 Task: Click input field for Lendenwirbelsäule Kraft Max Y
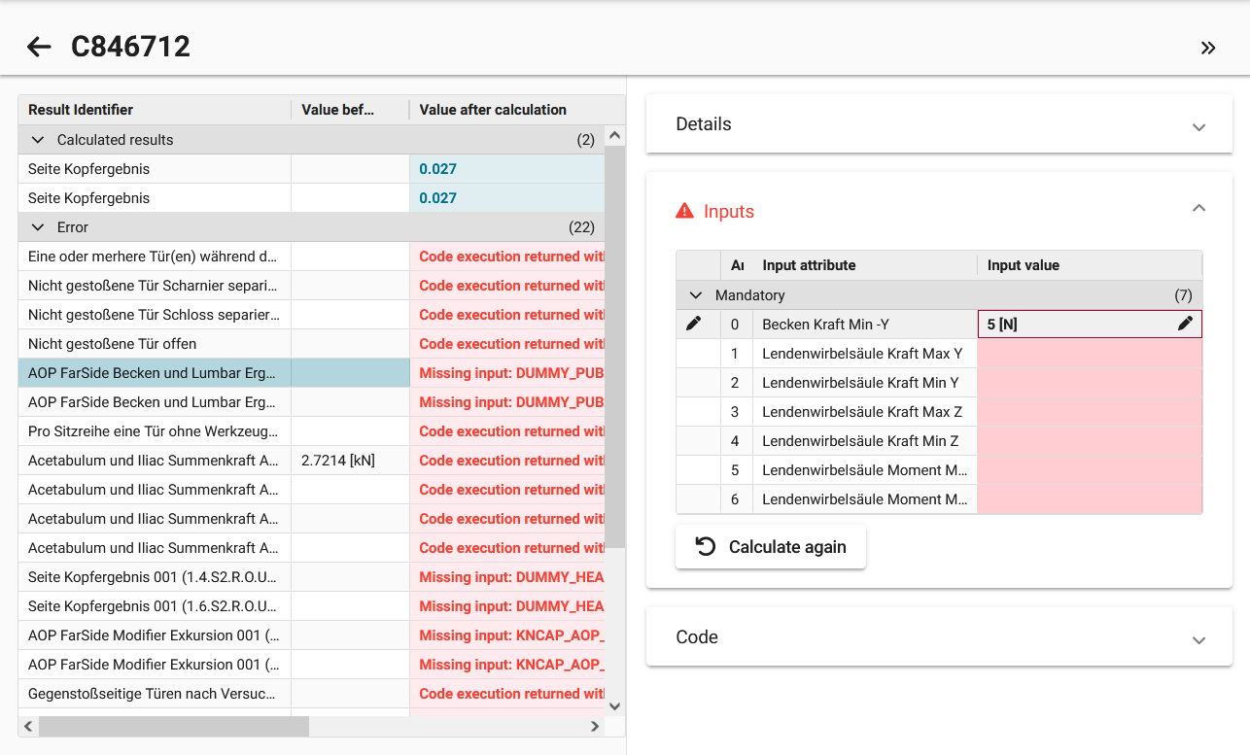(1090, 354)
